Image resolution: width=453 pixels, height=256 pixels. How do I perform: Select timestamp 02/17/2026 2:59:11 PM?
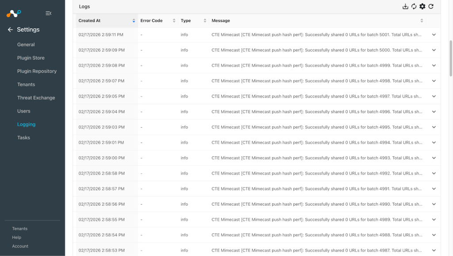click(101, 34)
